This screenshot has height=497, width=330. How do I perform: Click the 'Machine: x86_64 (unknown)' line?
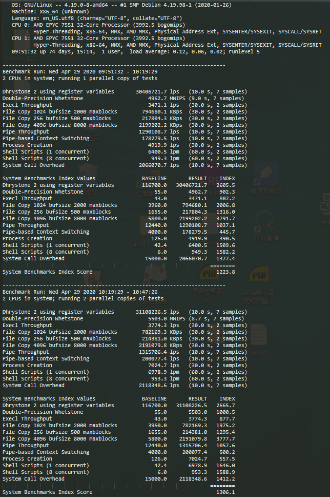50,12
